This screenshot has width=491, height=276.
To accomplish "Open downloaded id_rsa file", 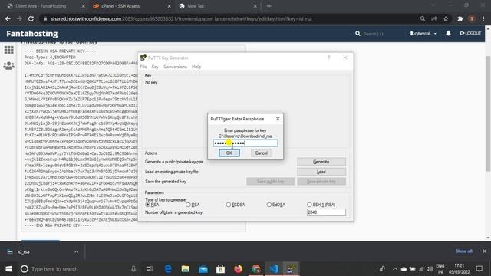I will click(x=24, y=251).
